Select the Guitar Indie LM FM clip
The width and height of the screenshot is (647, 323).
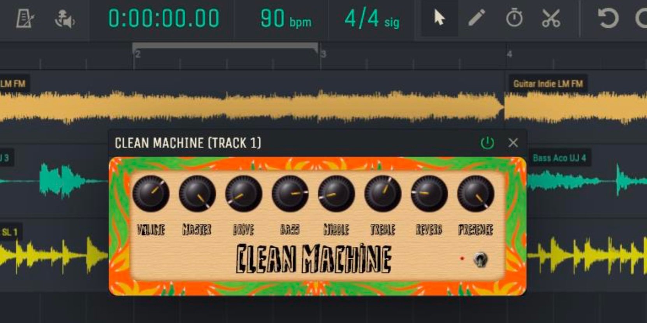pos(576,106)
